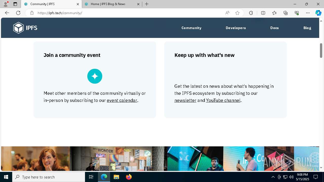Open Developers nav menu item
This screenshot has height=182, width=324.
236,28
